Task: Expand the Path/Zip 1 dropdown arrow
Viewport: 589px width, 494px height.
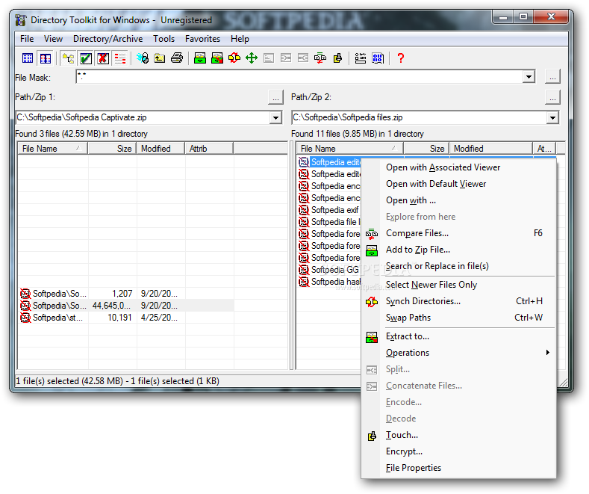Action: point(275,117)
